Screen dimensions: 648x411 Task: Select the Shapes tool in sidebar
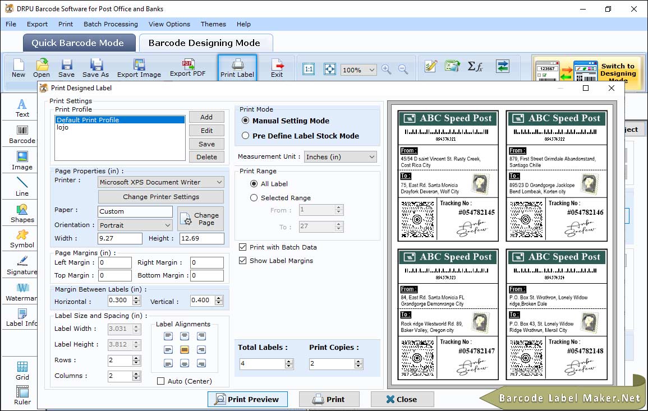(x=22, y=214)
